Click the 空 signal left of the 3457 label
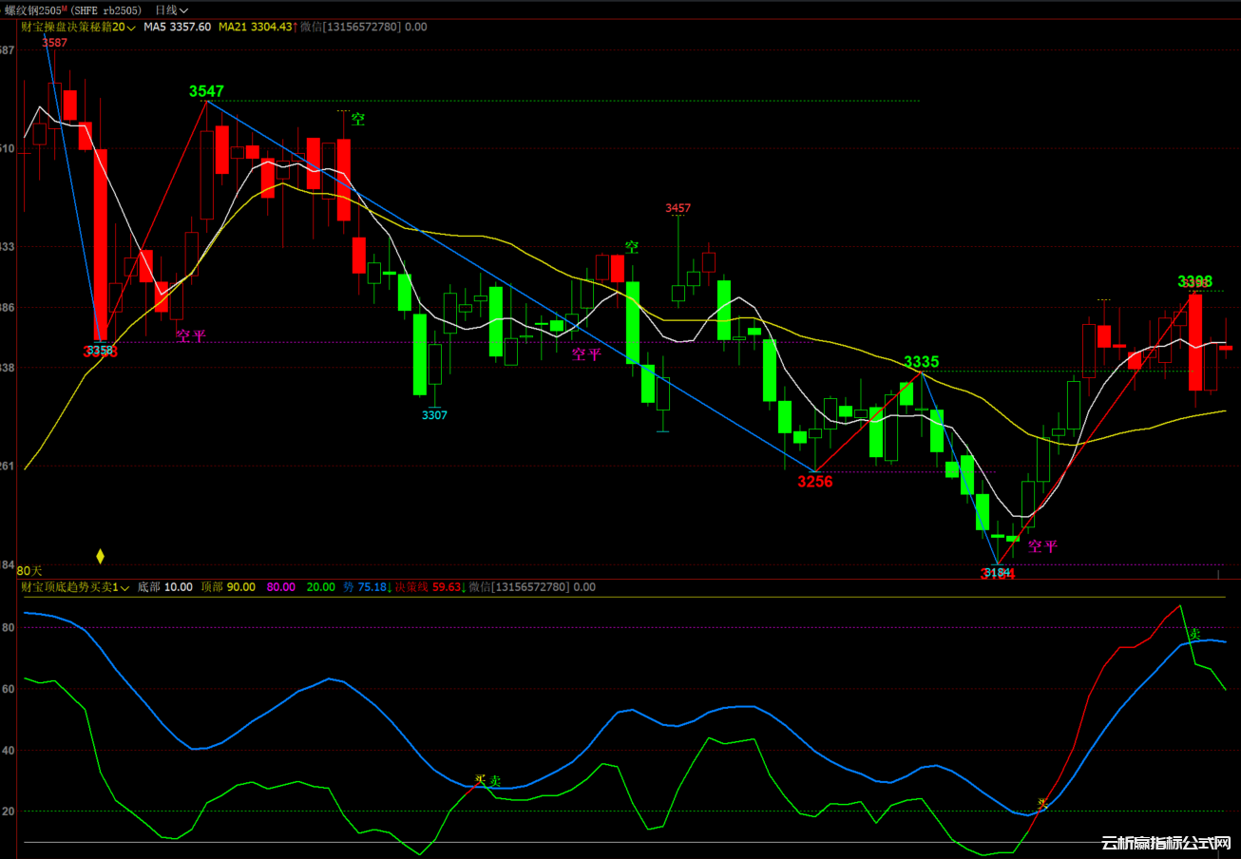The width and height of the screenshot is (1241, 859). point(632,247)
